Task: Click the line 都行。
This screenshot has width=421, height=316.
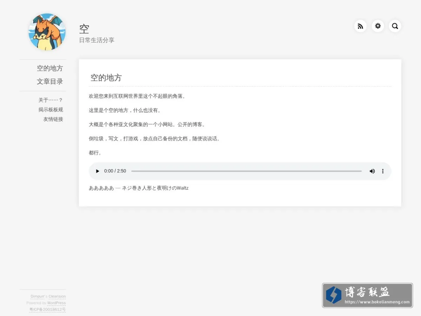Action: tap(95, 153)
